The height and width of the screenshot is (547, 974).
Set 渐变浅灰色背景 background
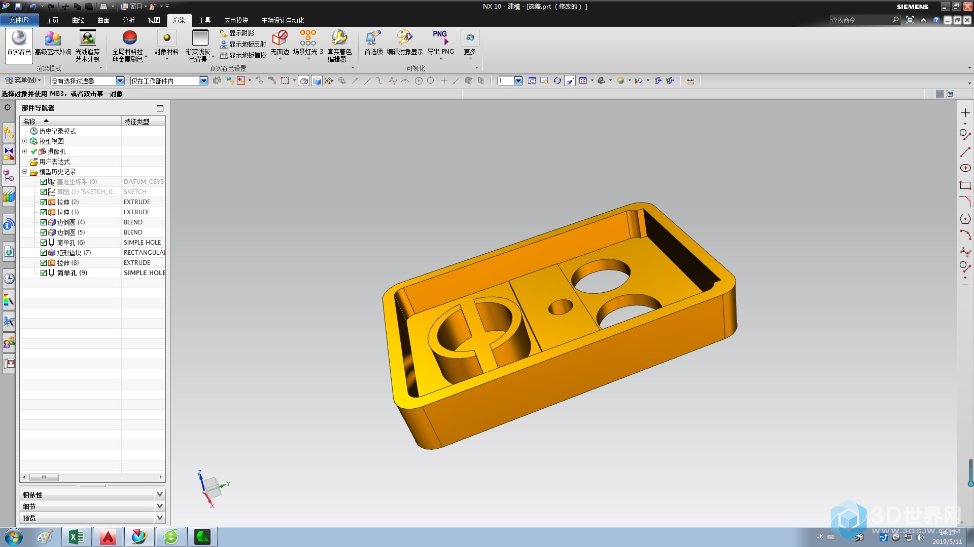click(199, 46)
